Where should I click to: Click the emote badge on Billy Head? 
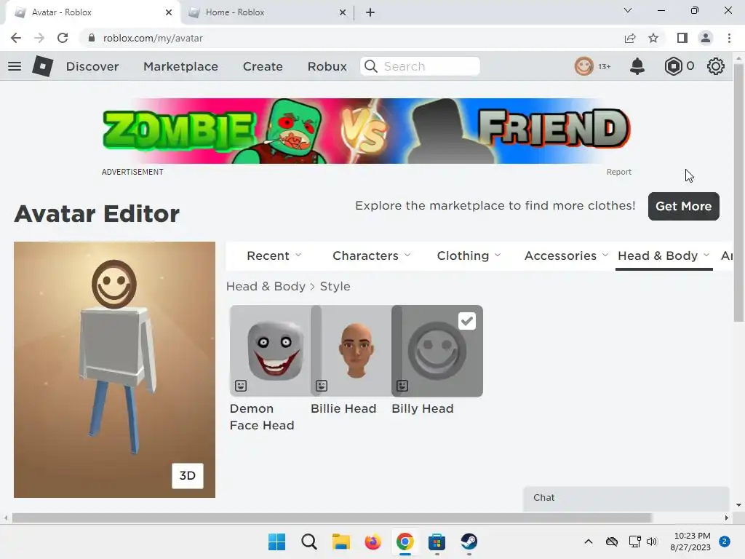402,386
